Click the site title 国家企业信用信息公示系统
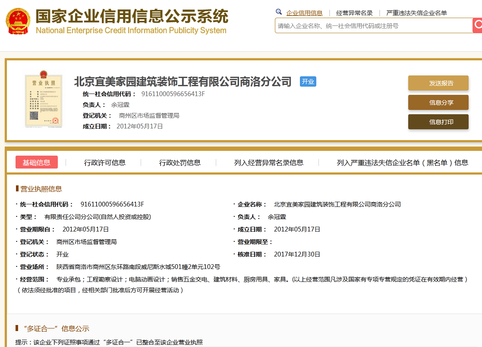Image resolution: width=482 pixels, height=347 pixels. (132, 16)
